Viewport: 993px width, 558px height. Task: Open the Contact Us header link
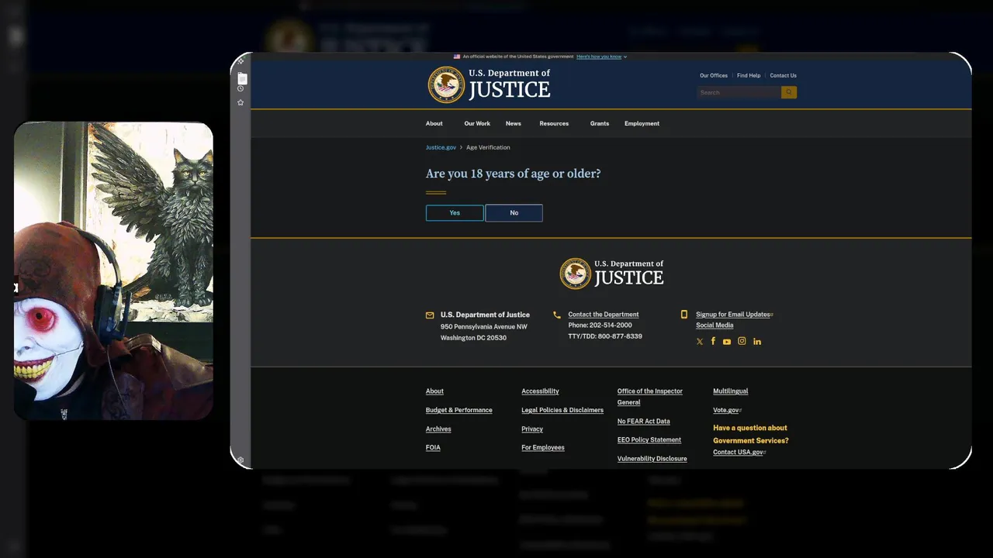(783, 76)
